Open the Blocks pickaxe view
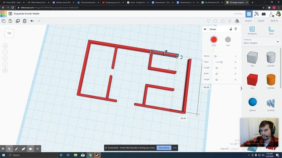The height and width of the screenshot is (158, 282). 256,14
